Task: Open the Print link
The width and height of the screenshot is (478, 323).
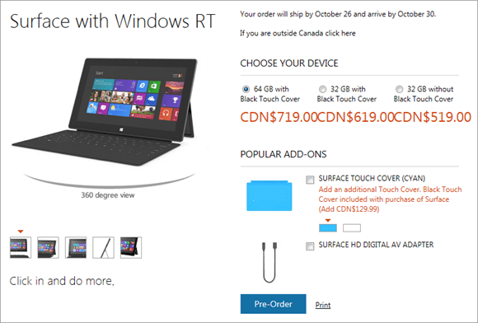Action: [323, 305]
